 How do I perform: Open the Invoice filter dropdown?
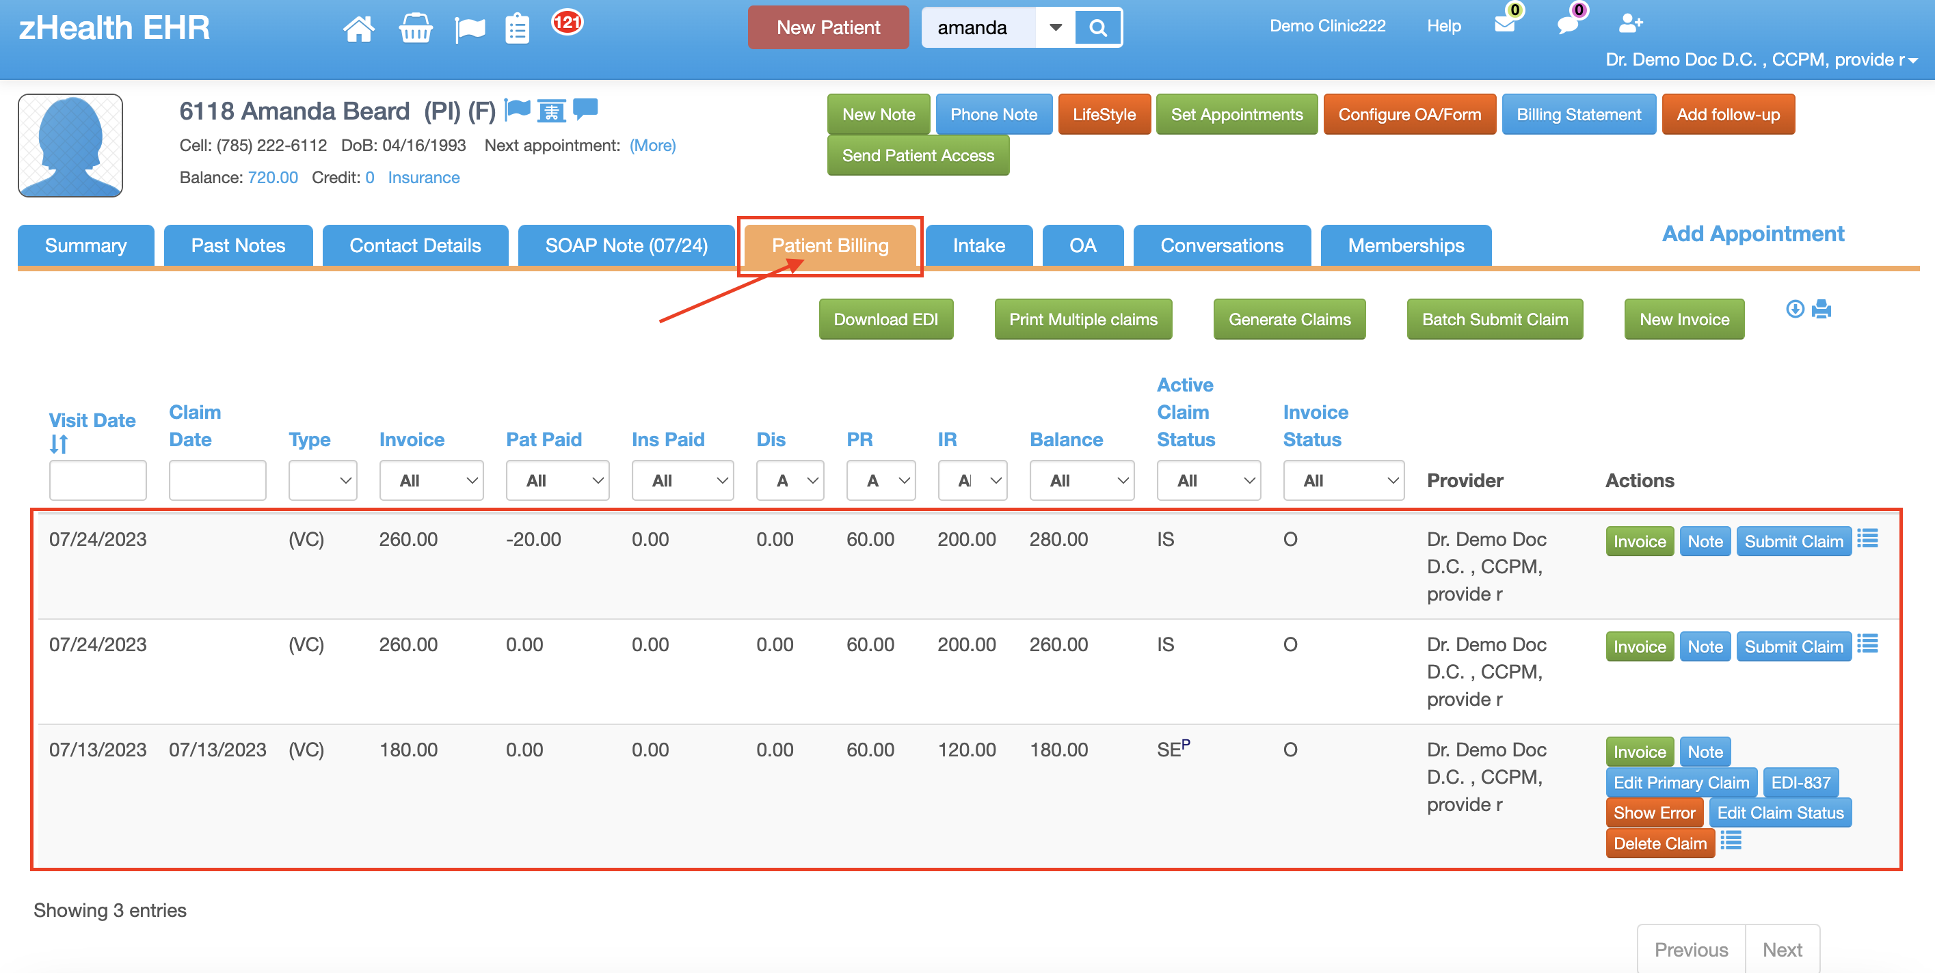(x=431, y=480)
